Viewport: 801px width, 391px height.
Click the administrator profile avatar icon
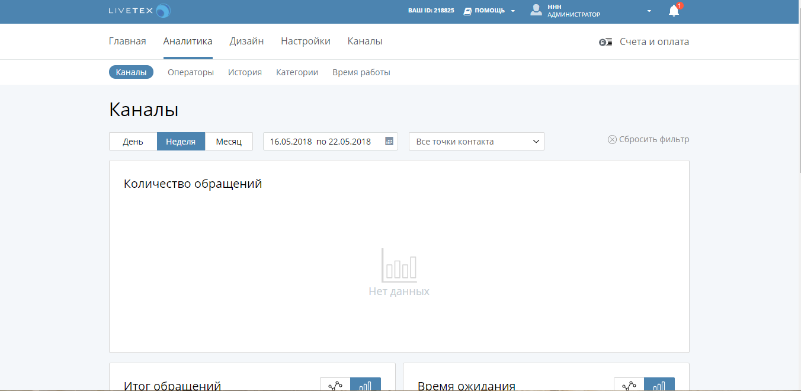(536, 11)
